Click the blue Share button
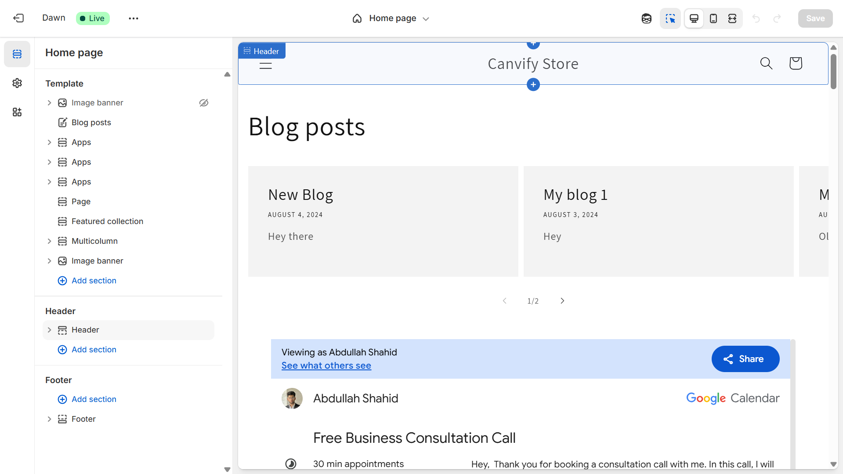Image resolution: width=843 pixels, height=474 pixels. click(x=745, y=359)
